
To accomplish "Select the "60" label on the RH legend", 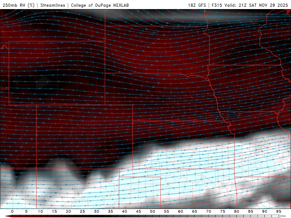I will click(x=180, y=211).
